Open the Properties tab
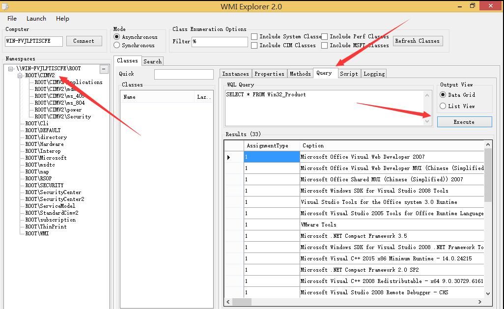Screen dimensions: 504x309 pos(269,74)
